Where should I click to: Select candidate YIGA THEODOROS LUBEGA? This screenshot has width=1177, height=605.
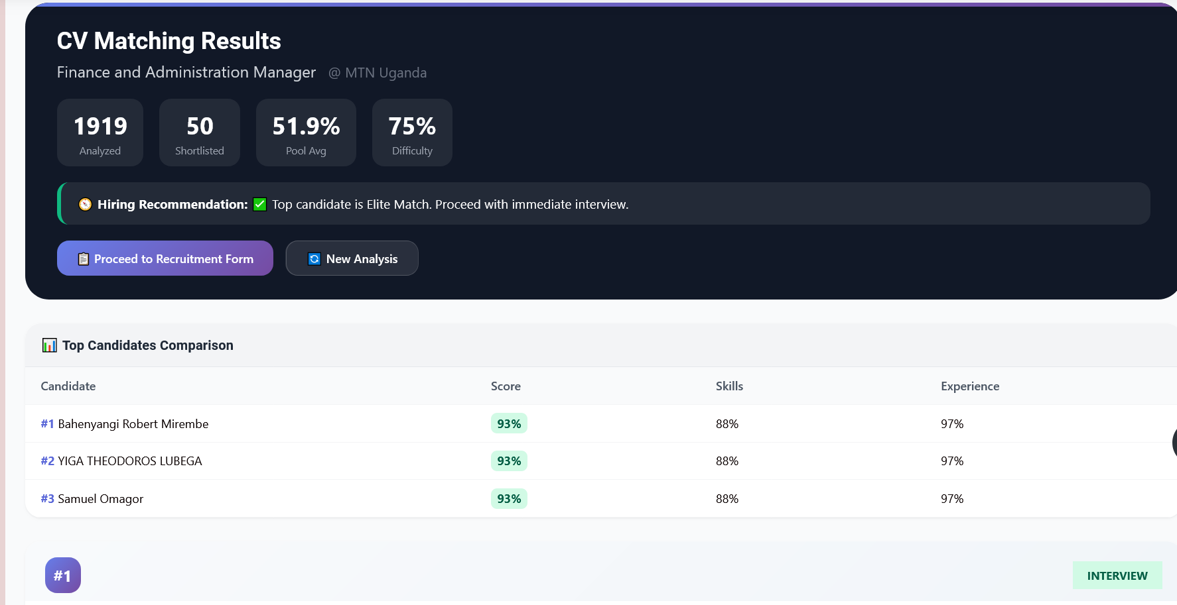pos(130,461)
